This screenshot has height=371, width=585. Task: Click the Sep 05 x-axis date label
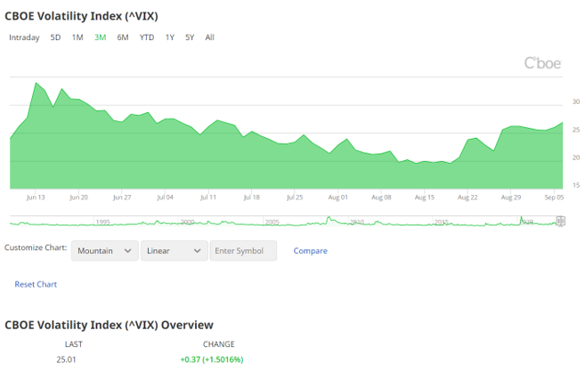554,198
